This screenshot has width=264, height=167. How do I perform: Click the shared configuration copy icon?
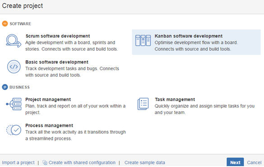(45, 162)
